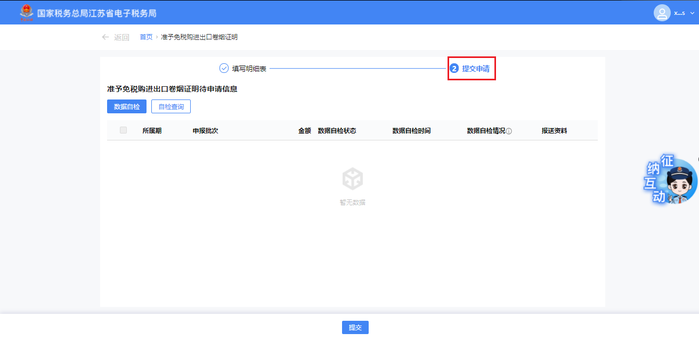
Task: Click the 填写明细表 step checkmark icon
Action: (x=224, y=69)
